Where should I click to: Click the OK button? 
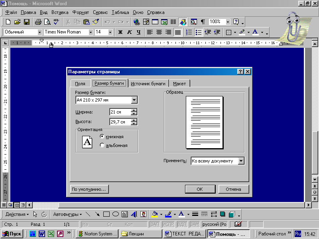click(x=200, y=189)
